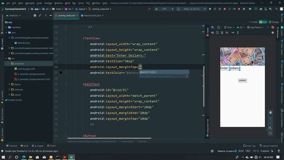Click the clear constraints icon in preview toolbar

coord(222,32)
